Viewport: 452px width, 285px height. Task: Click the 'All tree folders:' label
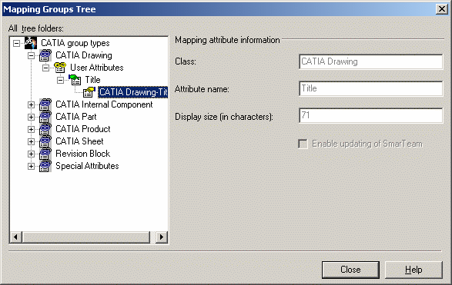[36, 28]
